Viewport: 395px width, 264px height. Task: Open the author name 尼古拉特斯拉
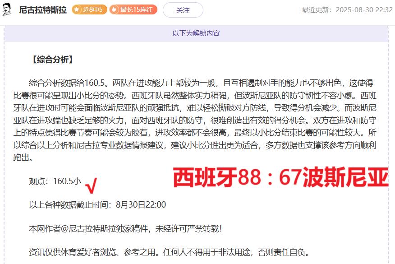(43, 10)
